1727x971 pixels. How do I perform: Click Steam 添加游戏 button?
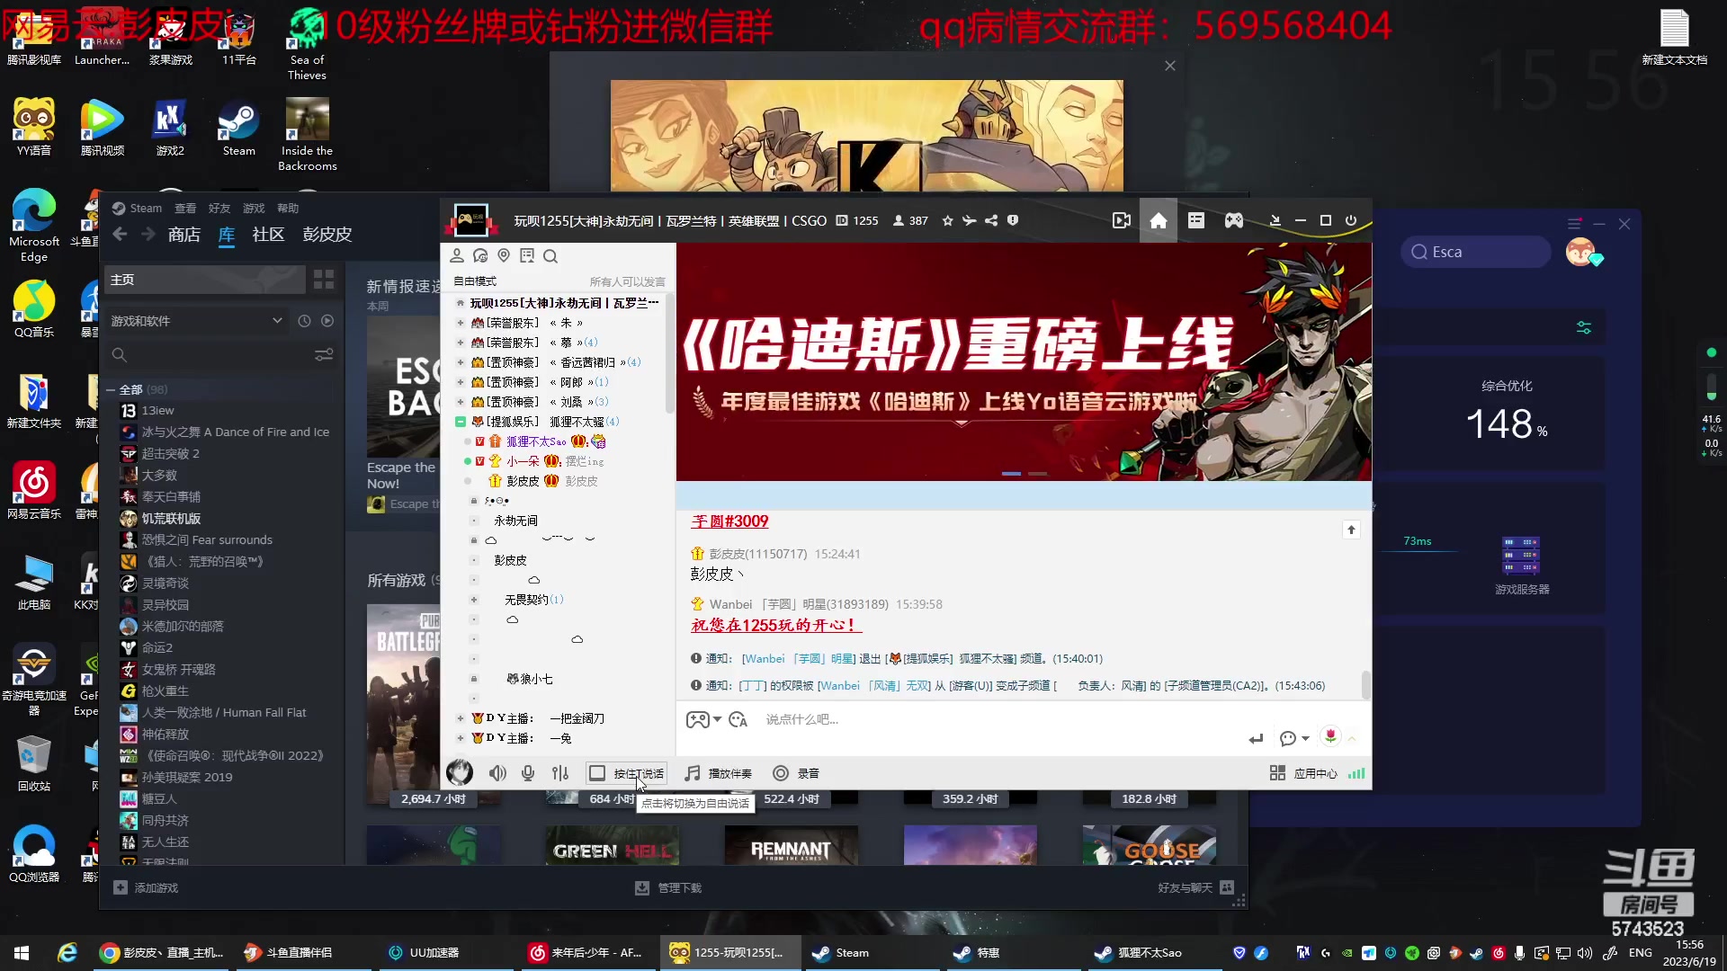tap(146, 888)
